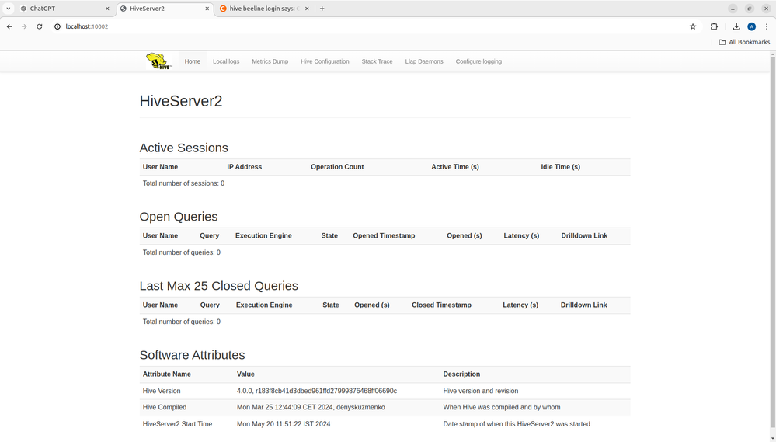Image resolution: width=776 pixels, height=442 pixels.
Task: Click 'When Hive was compiled and by whom'
Action: (502, 407)
